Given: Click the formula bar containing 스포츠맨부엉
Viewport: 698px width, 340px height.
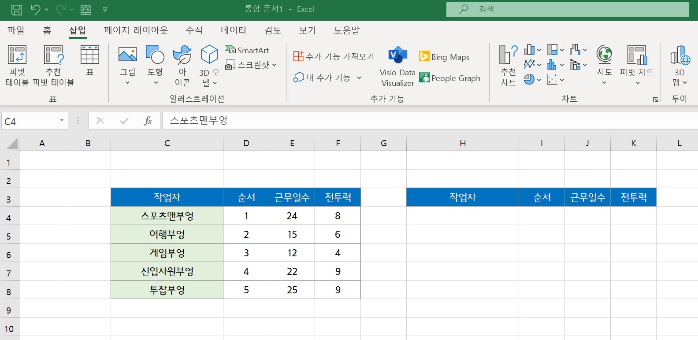Looking at the screenshot, I should 430,121.
